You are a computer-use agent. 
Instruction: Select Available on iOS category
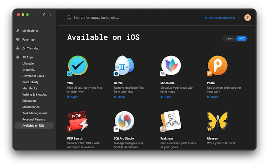[34, 126]
